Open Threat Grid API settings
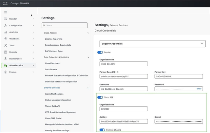 tap(52, 106)
